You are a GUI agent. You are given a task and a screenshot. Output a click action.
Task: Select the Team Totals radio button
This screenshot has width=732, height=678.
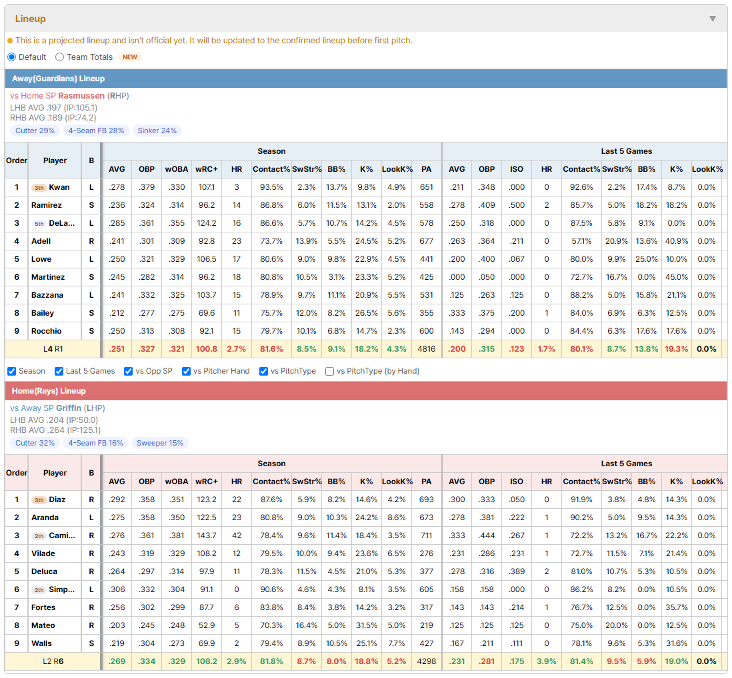click(59, 57)
